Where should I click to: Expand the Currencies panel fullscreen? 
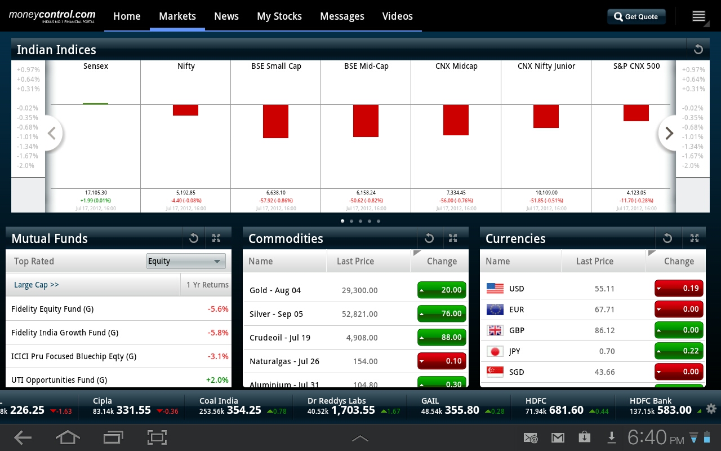click(694, 238)
